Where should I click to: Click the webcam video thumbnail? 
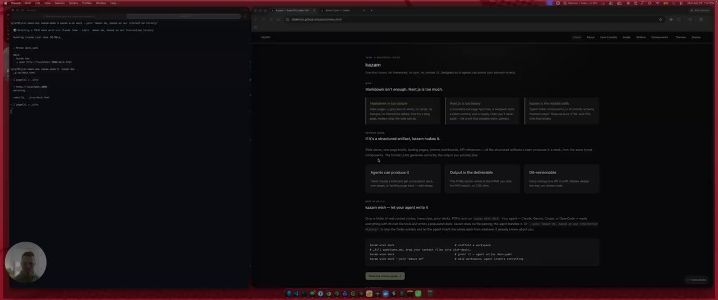(x=25, y=262)
